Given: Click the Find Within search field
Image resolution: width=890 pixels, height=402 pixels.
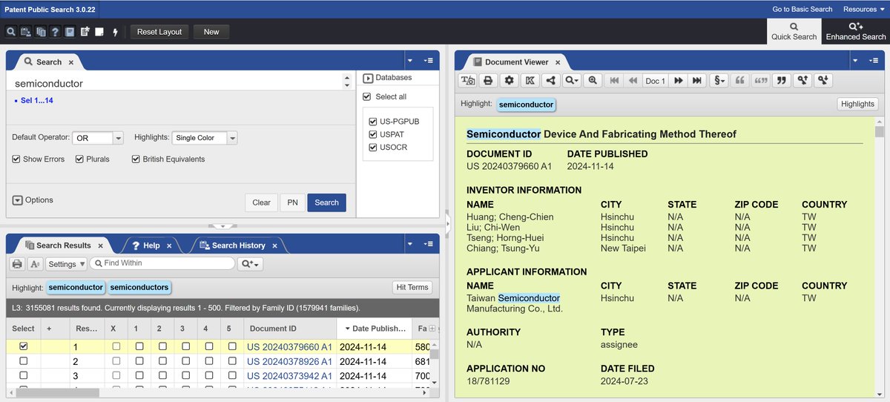Looking at the screenshot, I should coord(163,263).
